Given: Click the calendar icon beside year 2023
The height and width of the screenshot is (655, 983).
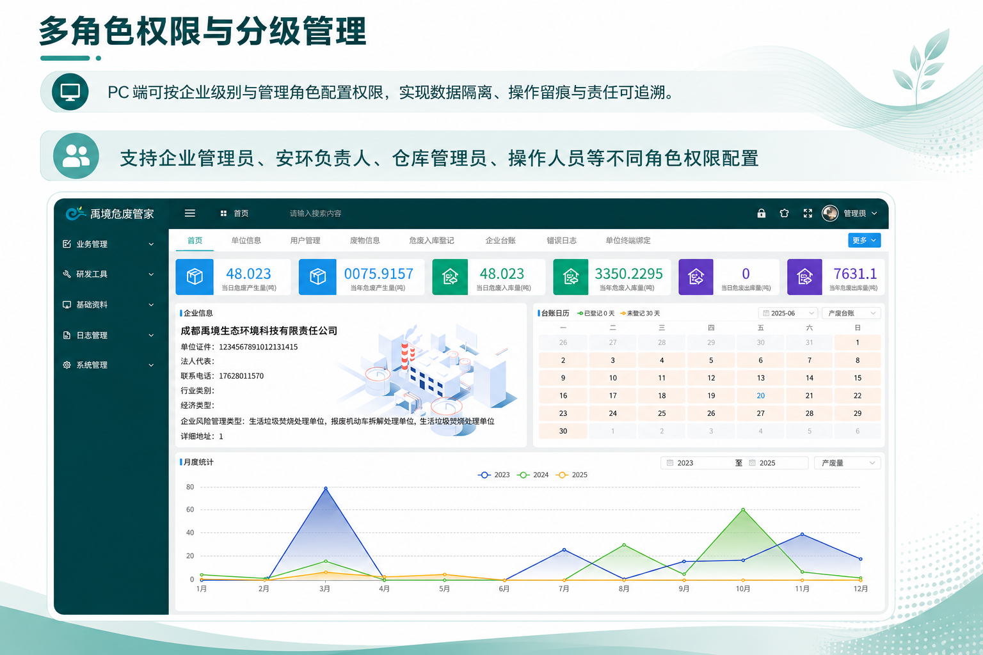Looking at the screenshot, I should [x=670, y=463].
